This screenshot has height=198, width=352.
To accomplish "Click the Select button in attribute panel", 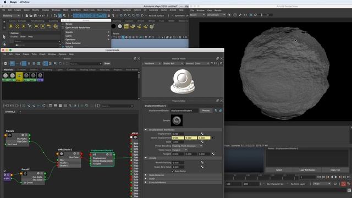I will (x=279, y=170).
